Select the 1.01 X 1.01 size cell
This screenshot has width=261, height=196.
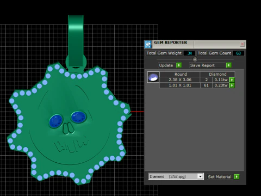tap(180, 85)
